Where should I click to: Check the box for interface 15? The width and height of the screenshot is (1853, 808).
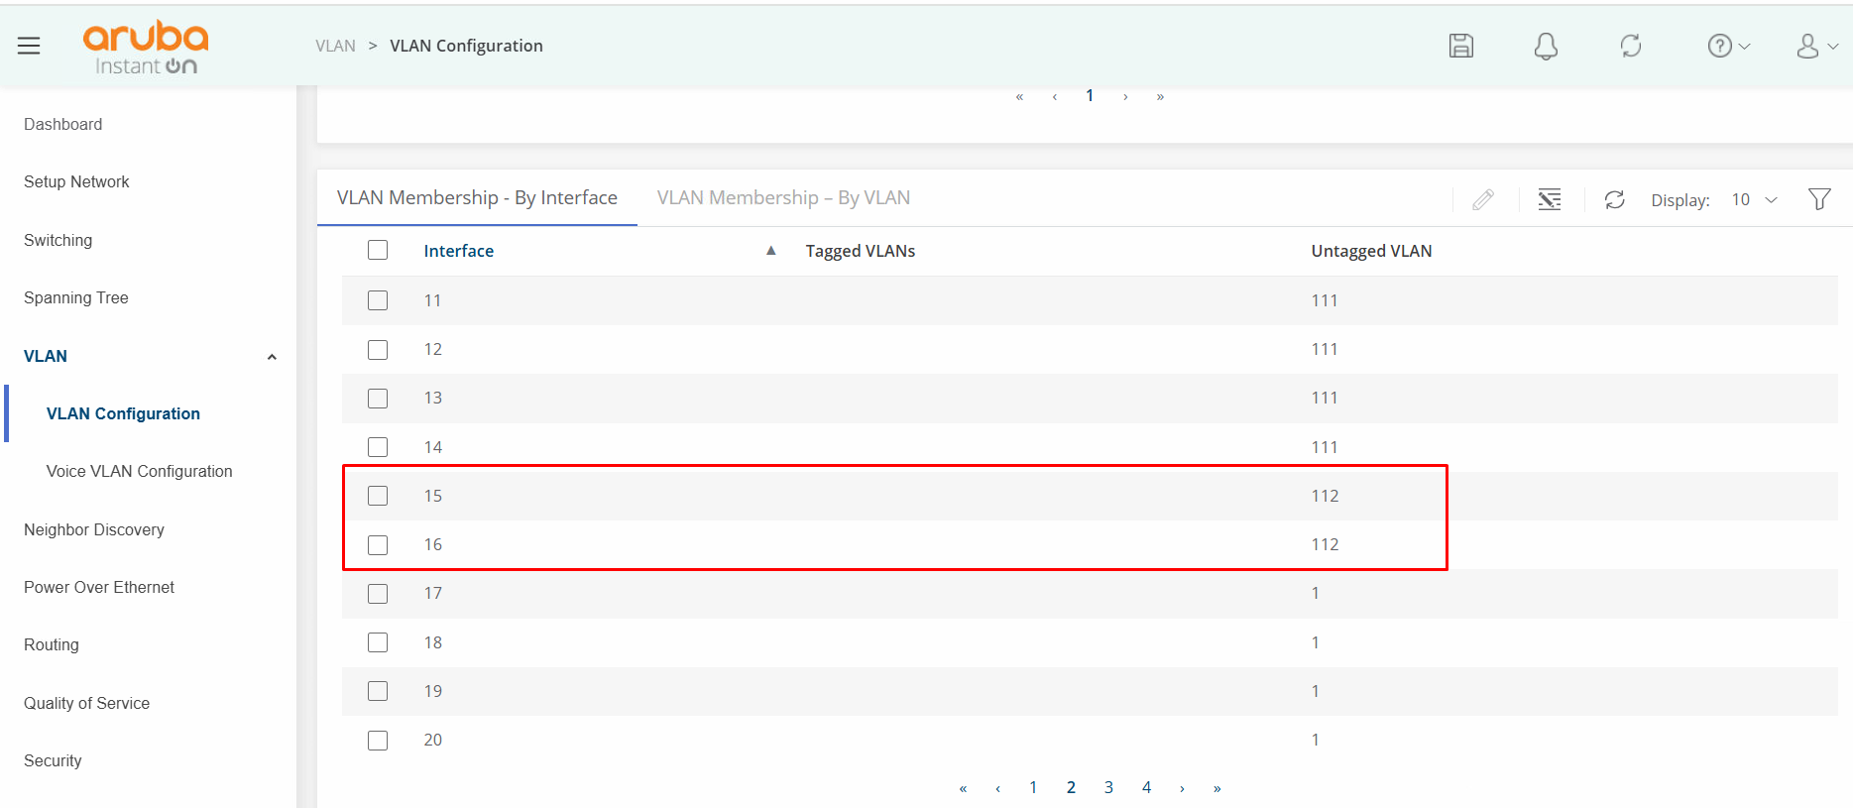coord(378,496)
